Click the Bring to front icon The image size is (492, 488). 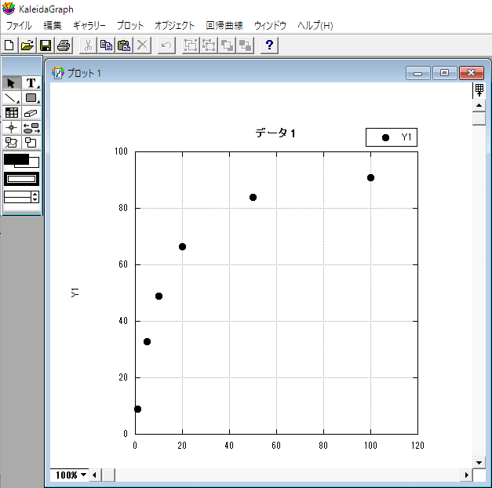click(x=227, y=46)
